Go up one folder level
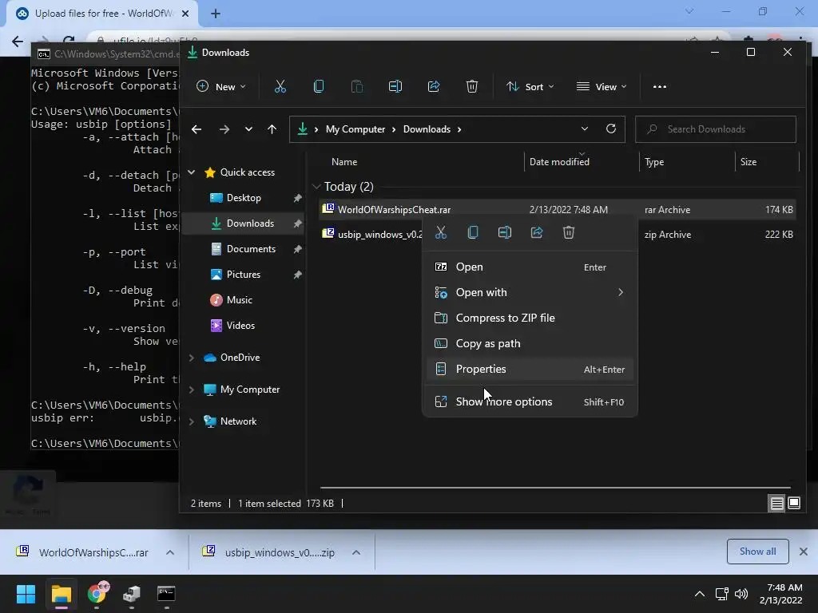This screenshot has width=818, height=613. tap(272, 129)
